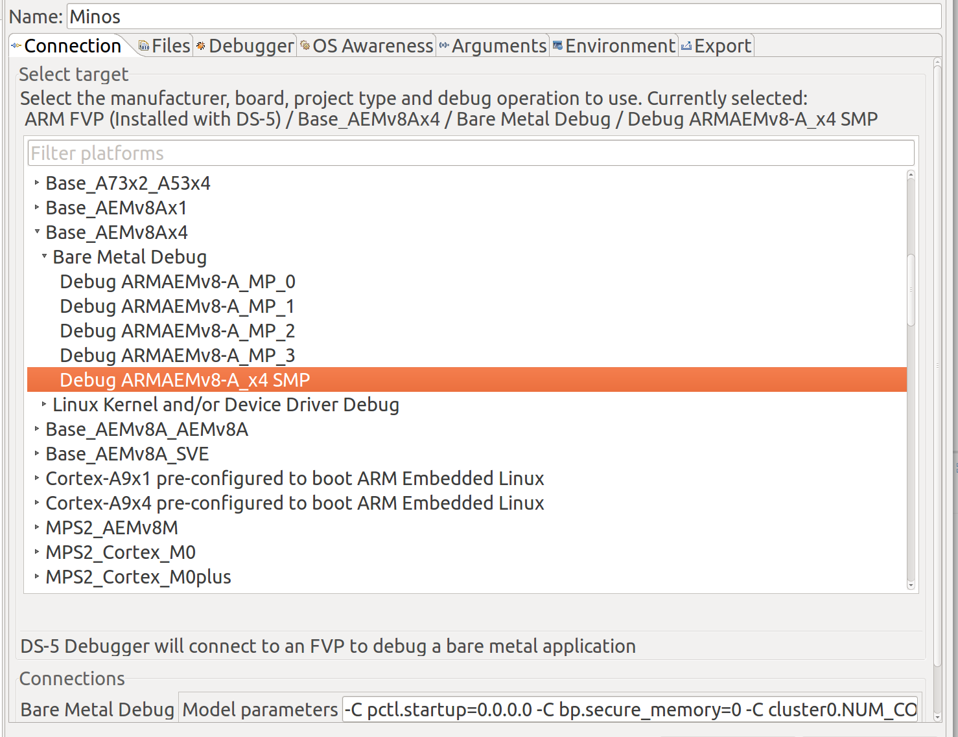This screenshot has height=737, width=958.
Task: Click the gears icon on the OS Awareness tab
Action: 304,45
